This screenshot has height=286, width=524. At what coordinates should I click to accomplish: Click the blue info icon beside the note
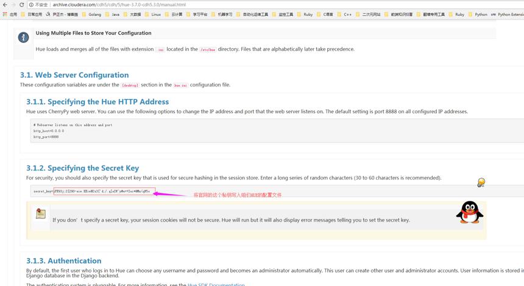point(23,37)
